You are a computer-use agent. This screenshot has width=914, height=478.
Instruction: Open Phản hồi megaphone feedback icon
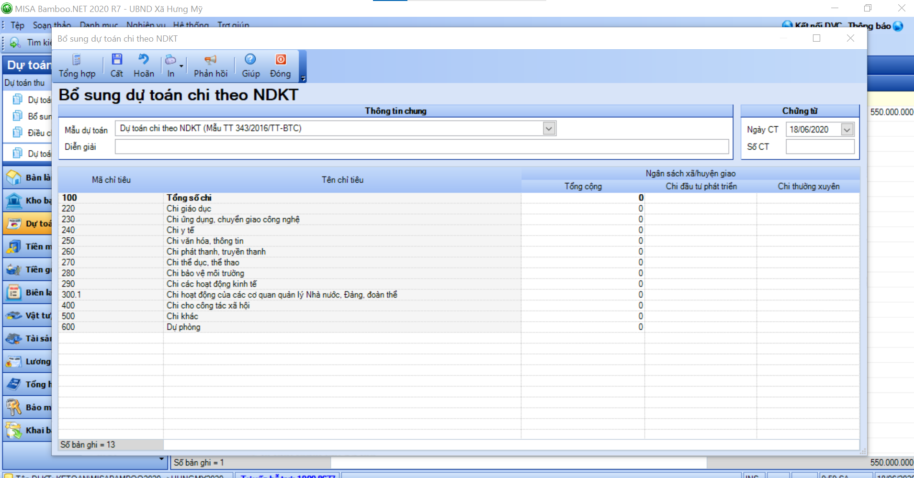point(210,60)
